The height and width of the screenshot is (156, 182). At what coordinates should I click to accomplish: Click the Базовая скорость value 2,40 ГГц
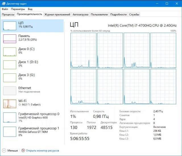(158, 111)
